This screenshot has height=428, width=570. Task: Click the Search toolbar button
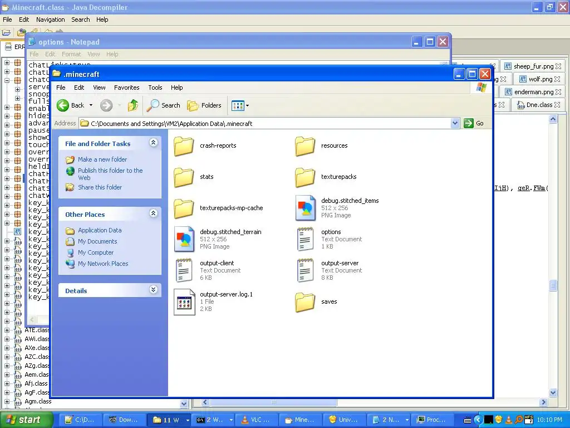[x=164, y=105]
